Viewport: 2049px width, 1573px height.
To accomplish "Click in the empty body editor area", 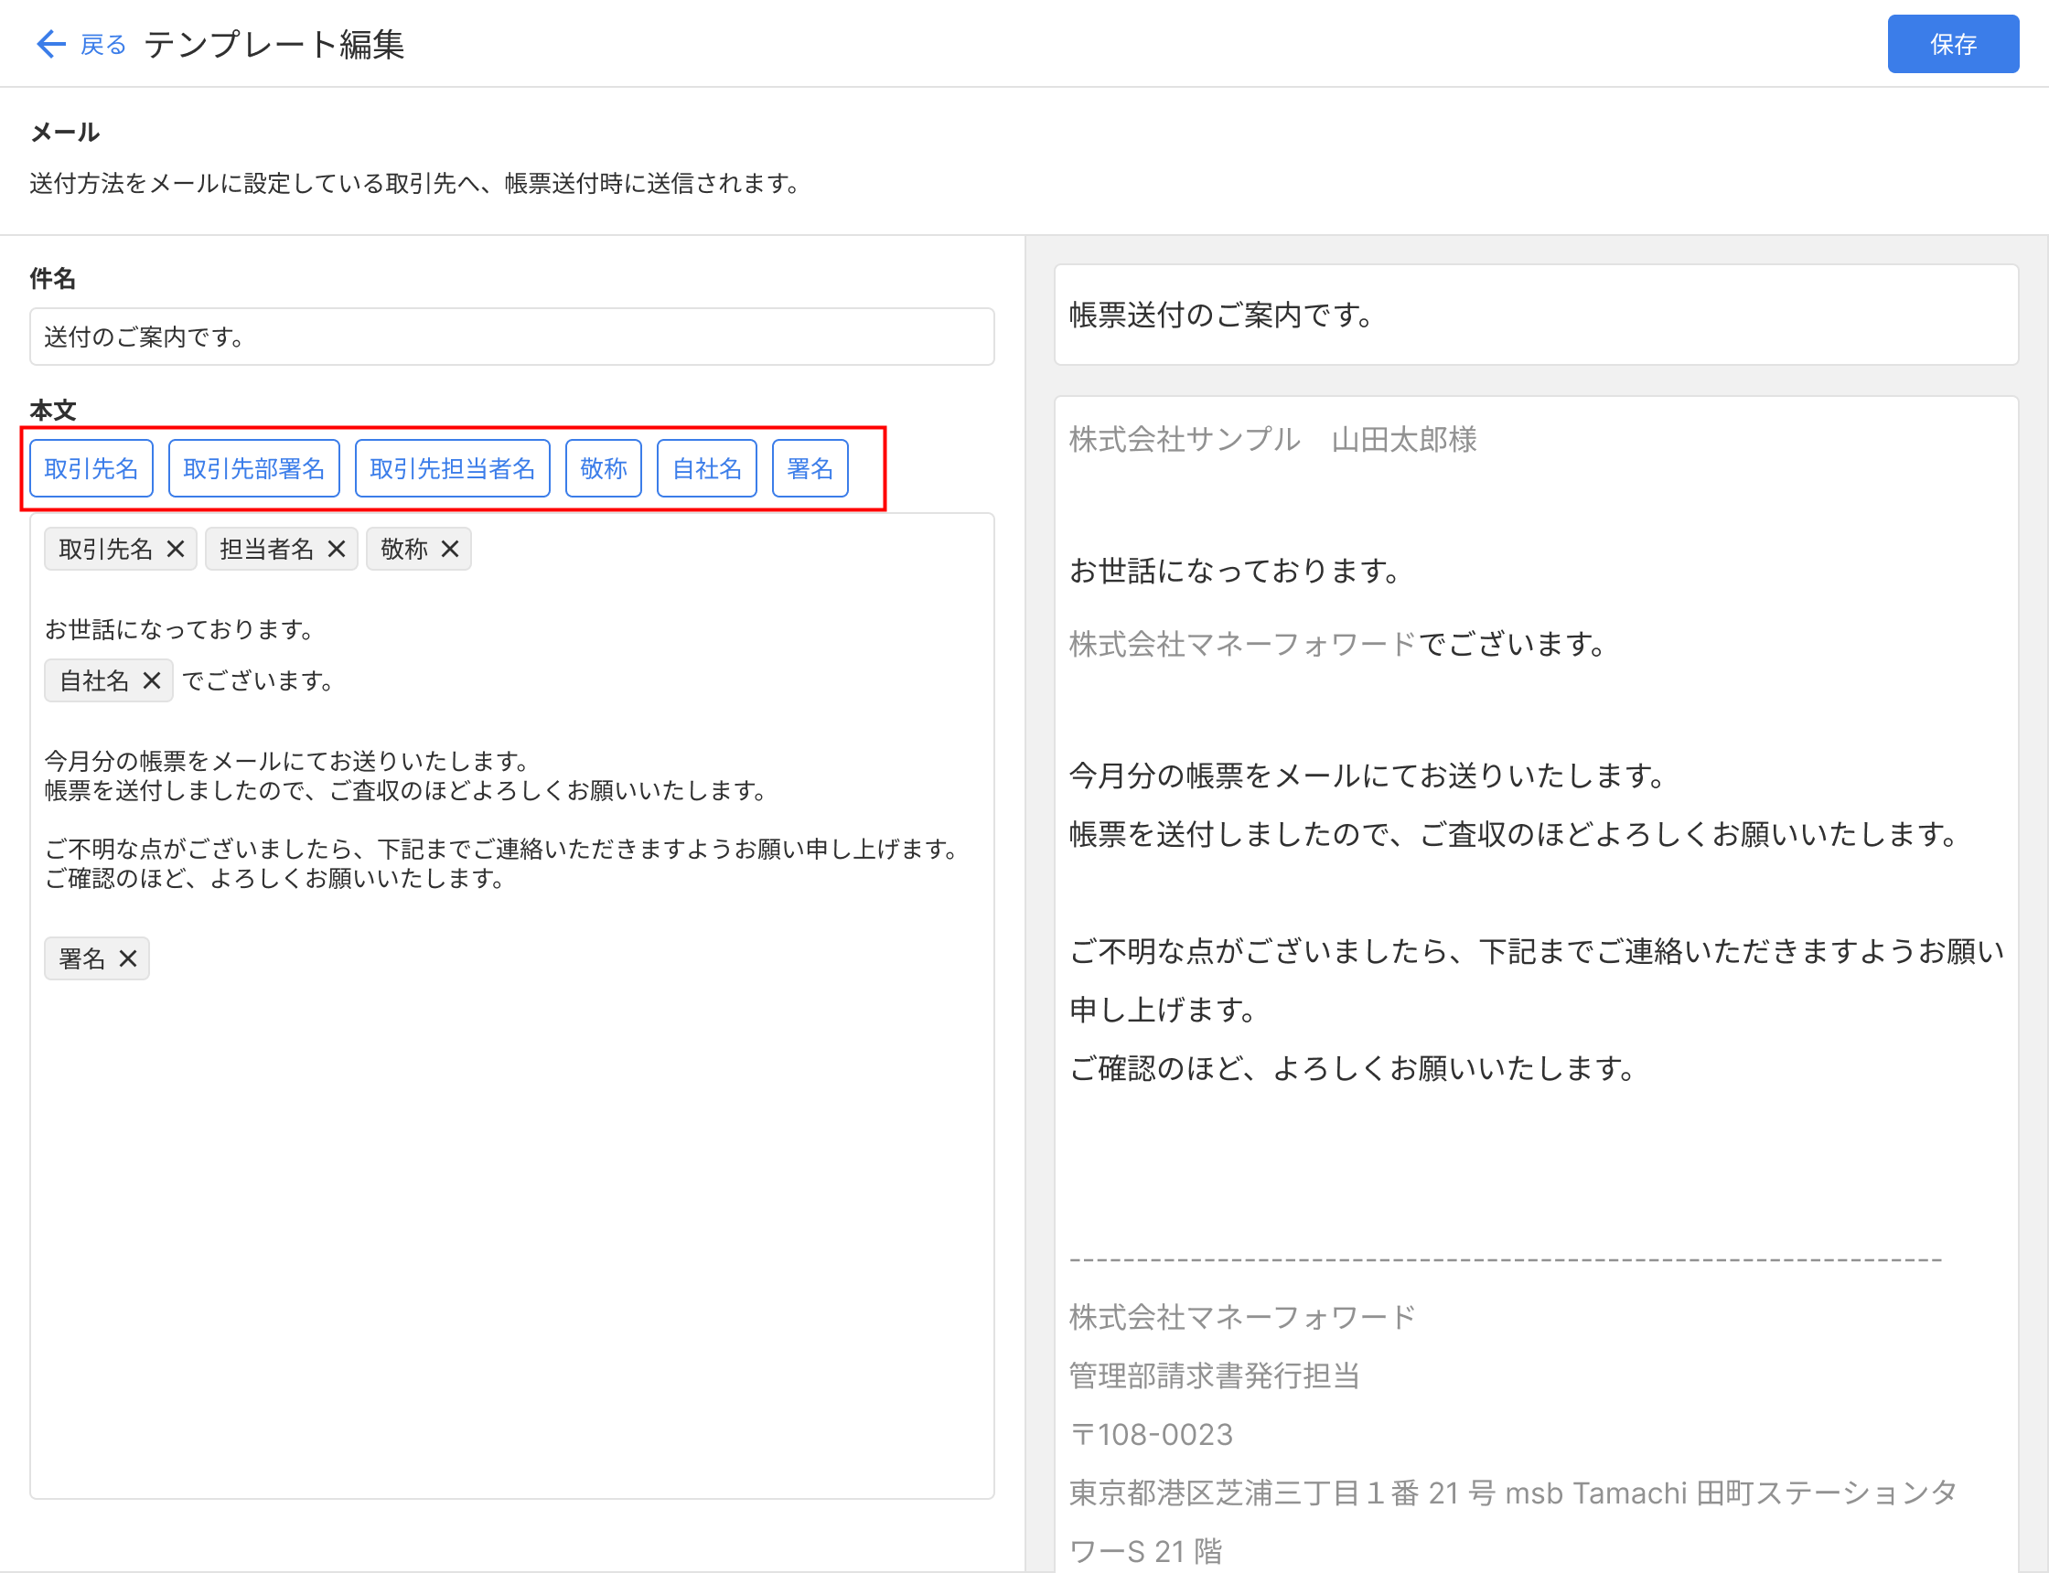I will coord(511,1217).
